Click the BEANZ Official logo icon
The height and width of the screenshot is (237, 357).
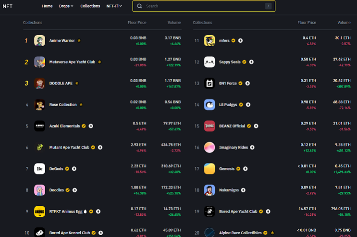tap(209, 126)
